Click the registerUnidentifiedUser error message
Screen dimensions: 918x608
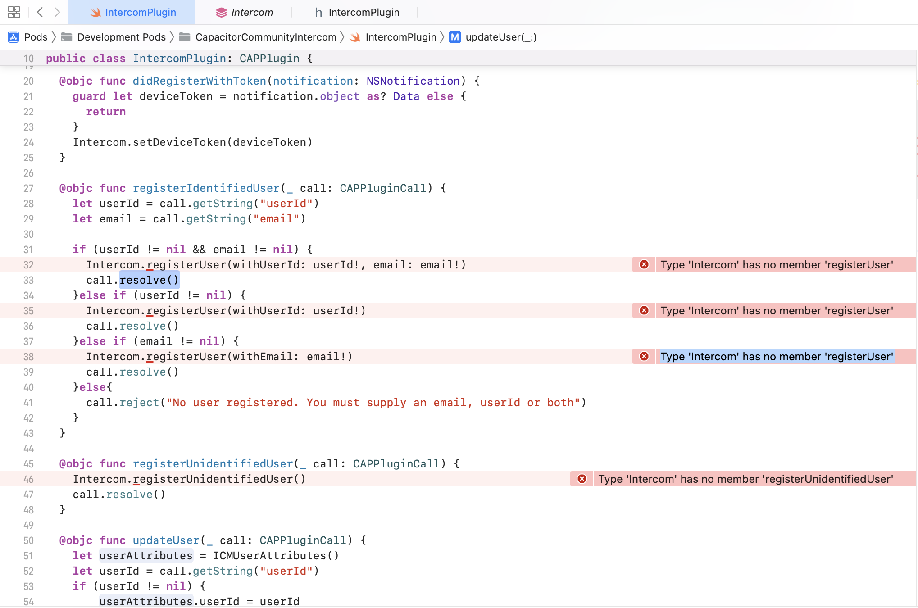[745, 479]
